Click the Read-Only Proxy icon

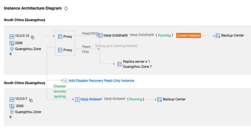(60, 50)
